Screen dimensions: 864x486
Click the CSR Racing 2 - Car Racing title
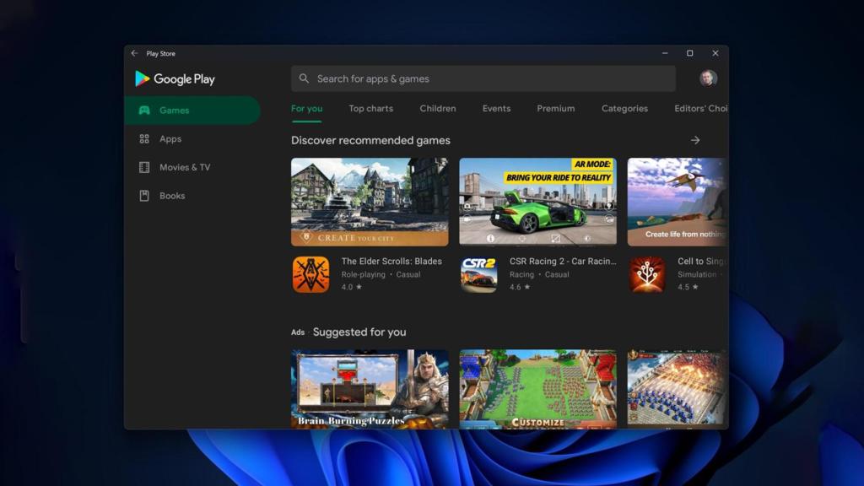pos(563,262)
